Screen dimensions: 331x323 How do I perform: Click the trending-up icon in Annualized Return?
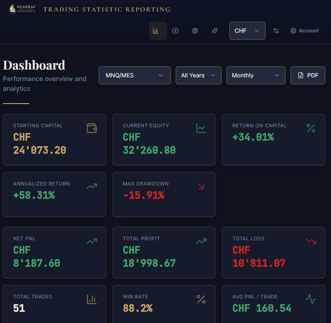coord(92,186)
